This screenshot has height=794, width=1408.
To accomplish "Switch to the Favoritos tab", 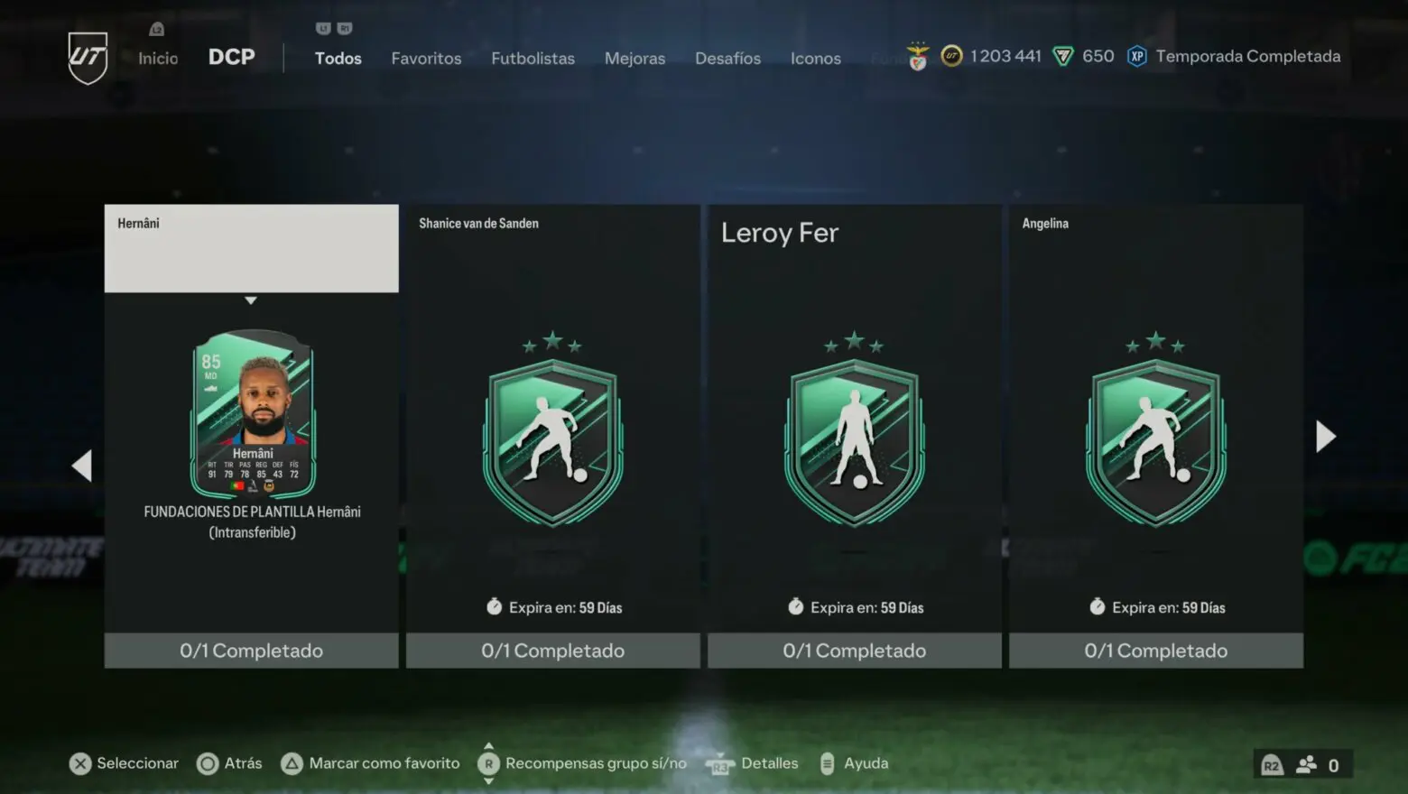I will [x=426, y=58].
